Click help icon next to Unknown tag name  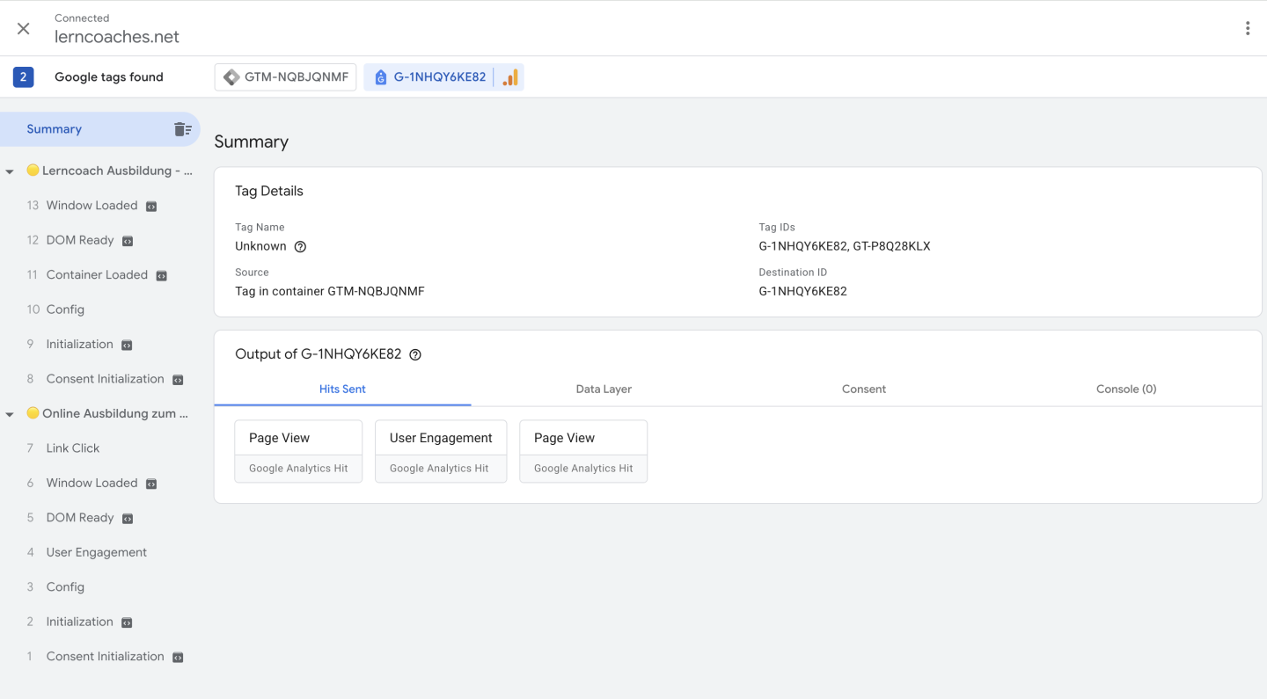coord(300,247)
